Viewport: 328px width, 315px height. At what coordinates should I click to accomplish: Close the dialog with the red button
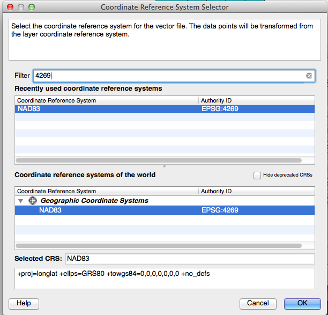click(x=10, y=7)
